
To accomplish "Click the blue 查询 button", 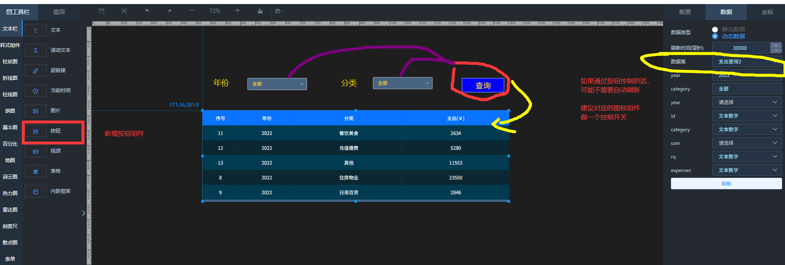I will tap(483, 86).
